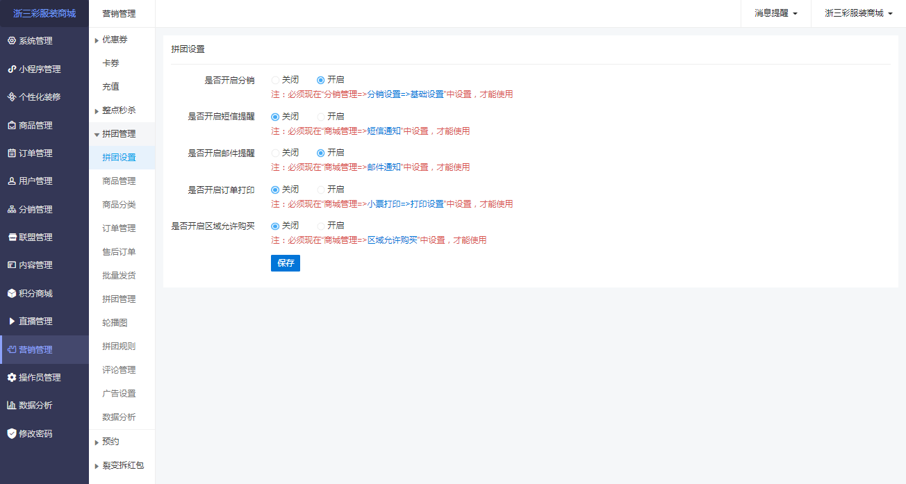
Task: Open the 拼团规则 submenu item
Action: click(122, 347)
